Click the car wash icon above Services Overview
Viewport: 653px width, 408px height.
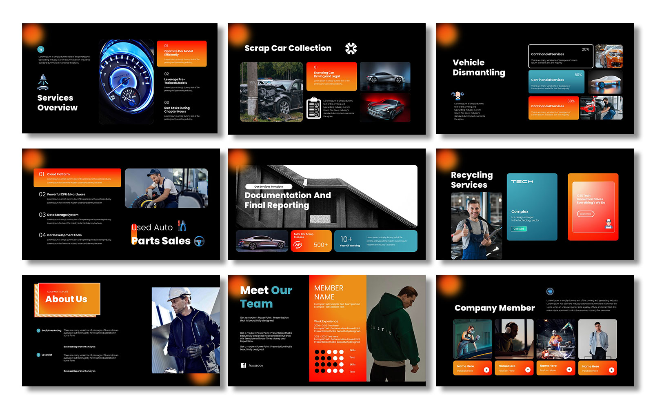click(x=43, y=82)
